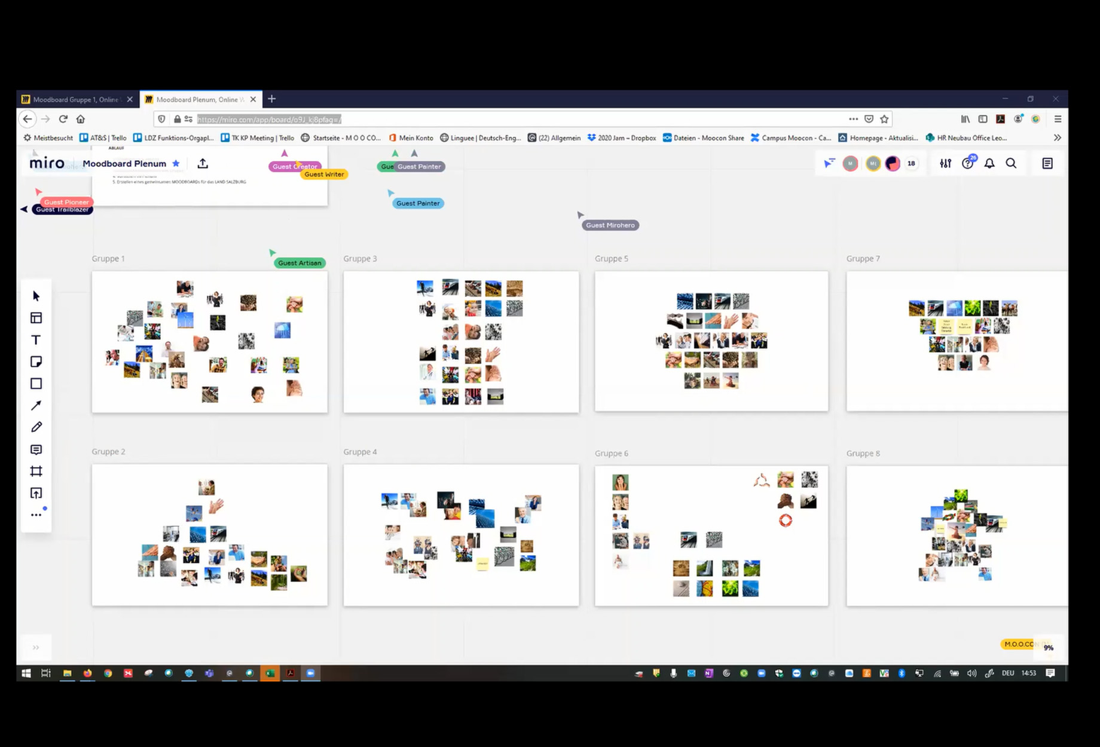Viewport: 1100px width, 747px height.
Task: Select the Gruppe 7 frame label
Action: tap(863, 259)
